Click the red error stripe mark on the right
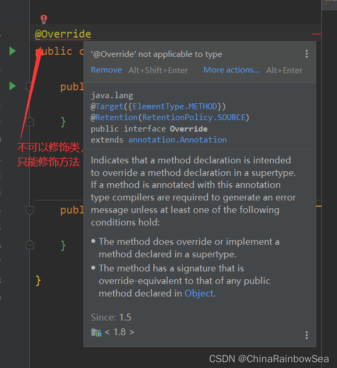Screen dimensions: 337x368 (317, 34)
